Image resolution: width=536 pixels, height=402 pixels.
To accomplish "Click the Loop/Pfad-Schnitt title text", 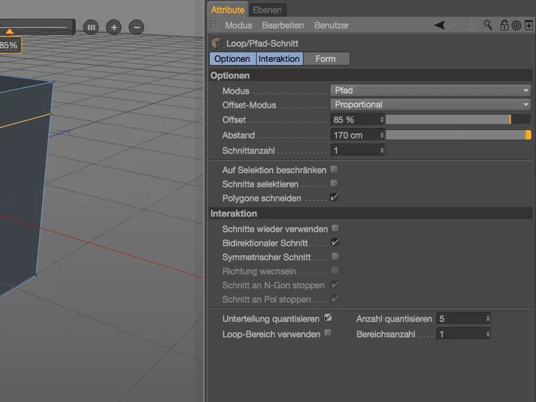I will click(x=262, y=44).
